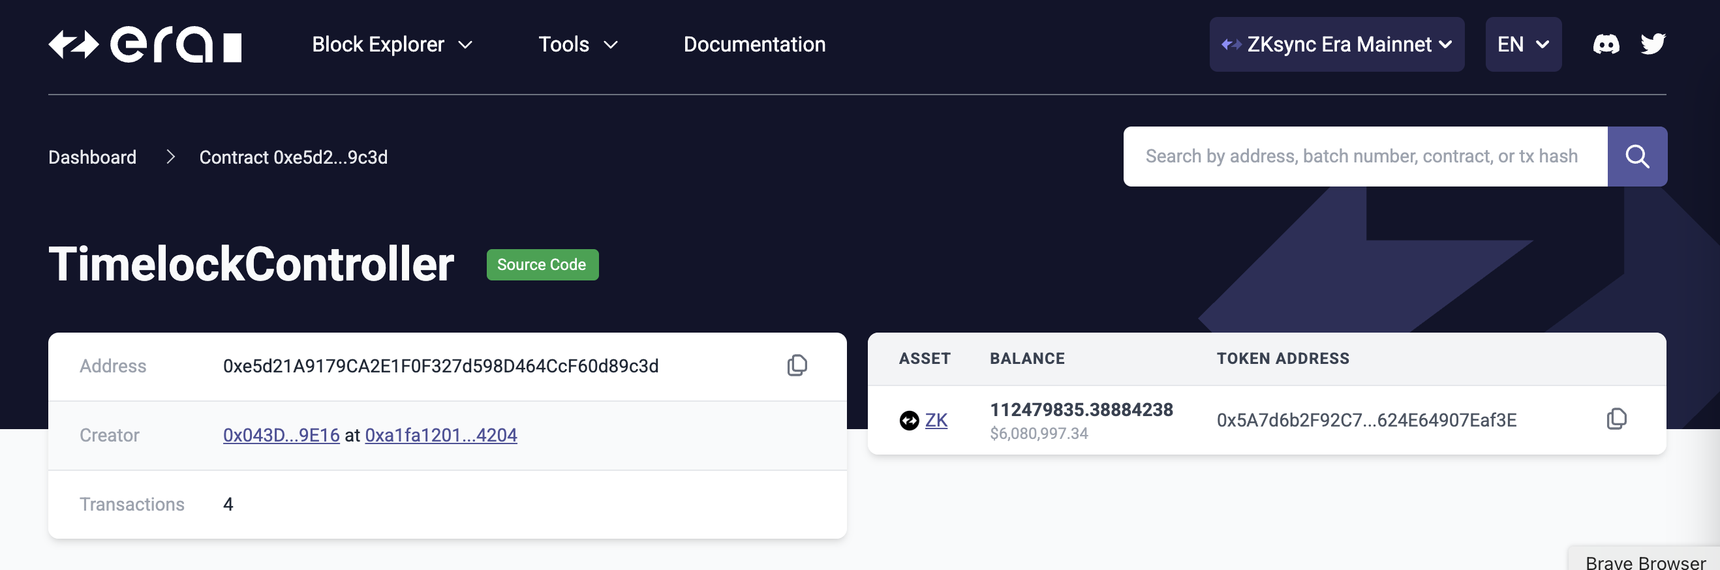
Task: Click token address 0x5A7d6b2F92C7...624E64907Eaf3E
Action: click(1366, 421)
